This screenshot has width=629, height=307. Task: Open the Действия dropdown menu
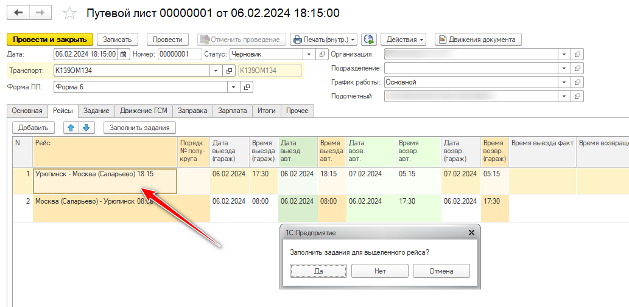point(405,40)
